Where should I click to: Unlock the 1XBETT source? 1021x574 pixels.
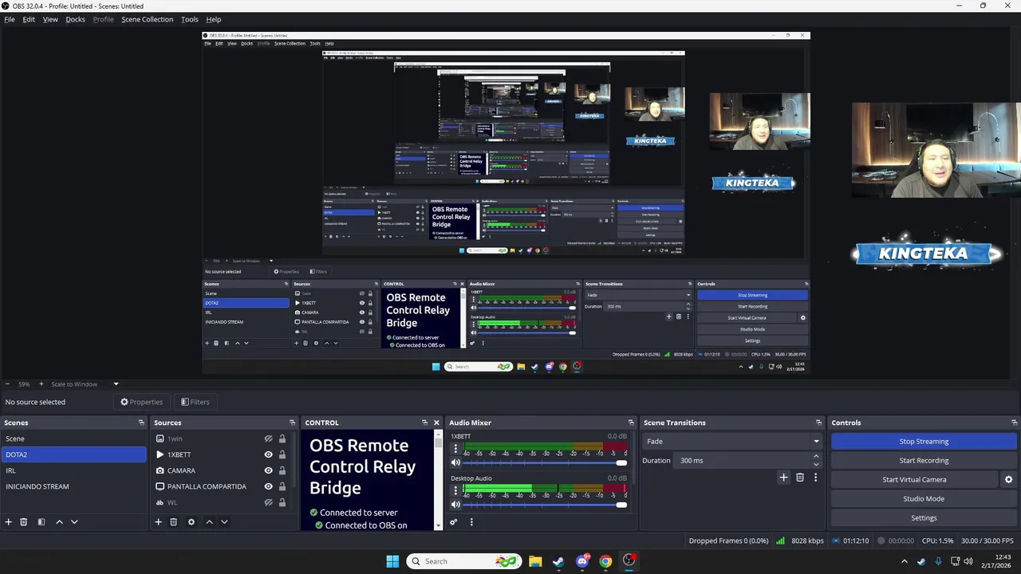[282, 454]
